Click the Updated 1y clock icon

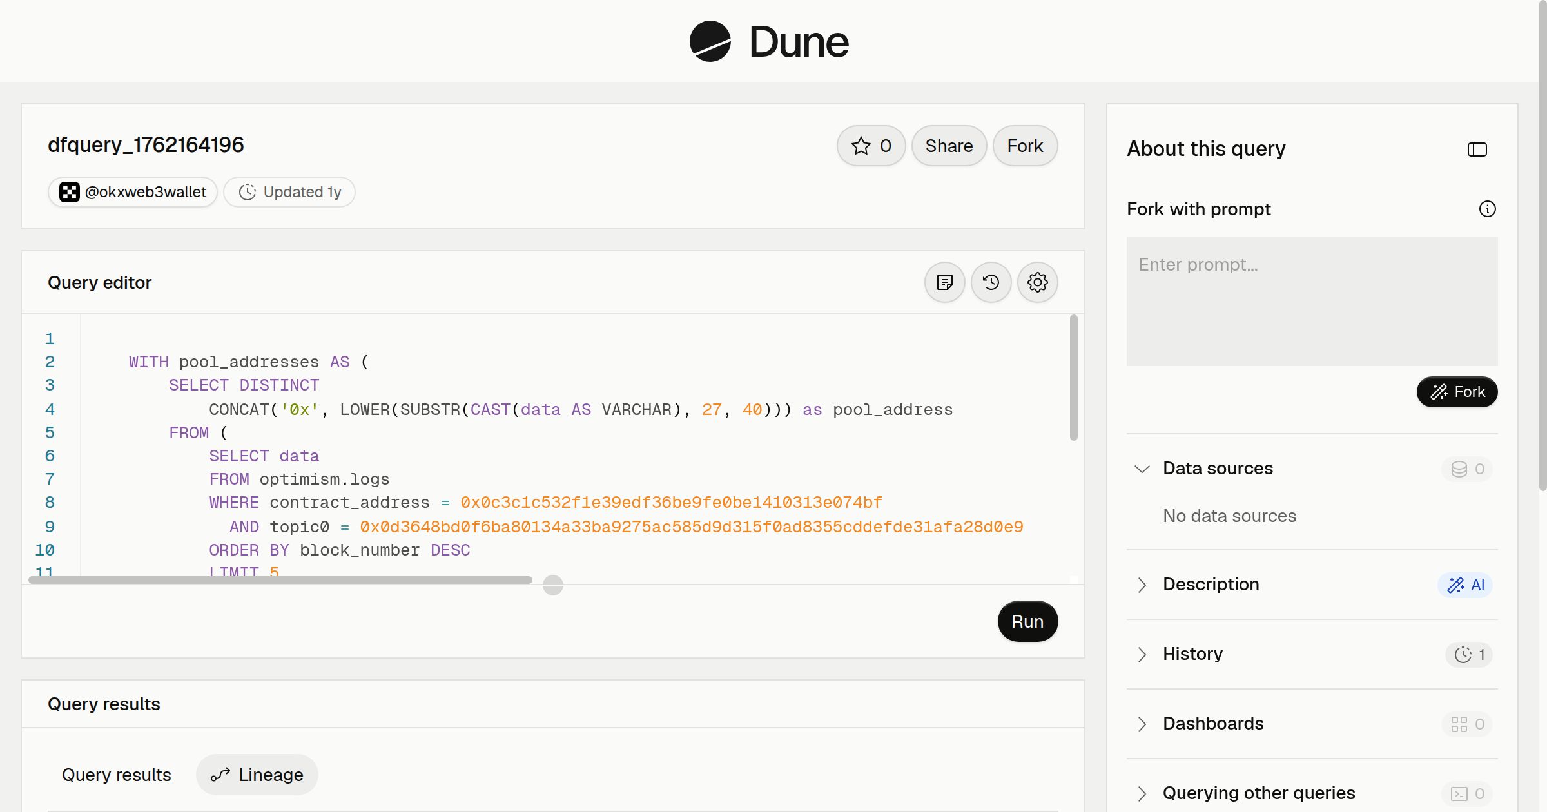tap(248, 192)
